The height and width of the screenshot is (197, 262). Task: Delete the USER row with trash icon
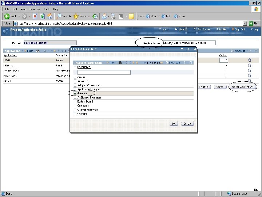(x=250, y=60)
